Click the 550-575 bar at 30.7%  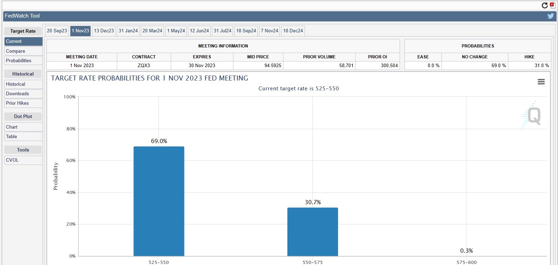[313, 232]
